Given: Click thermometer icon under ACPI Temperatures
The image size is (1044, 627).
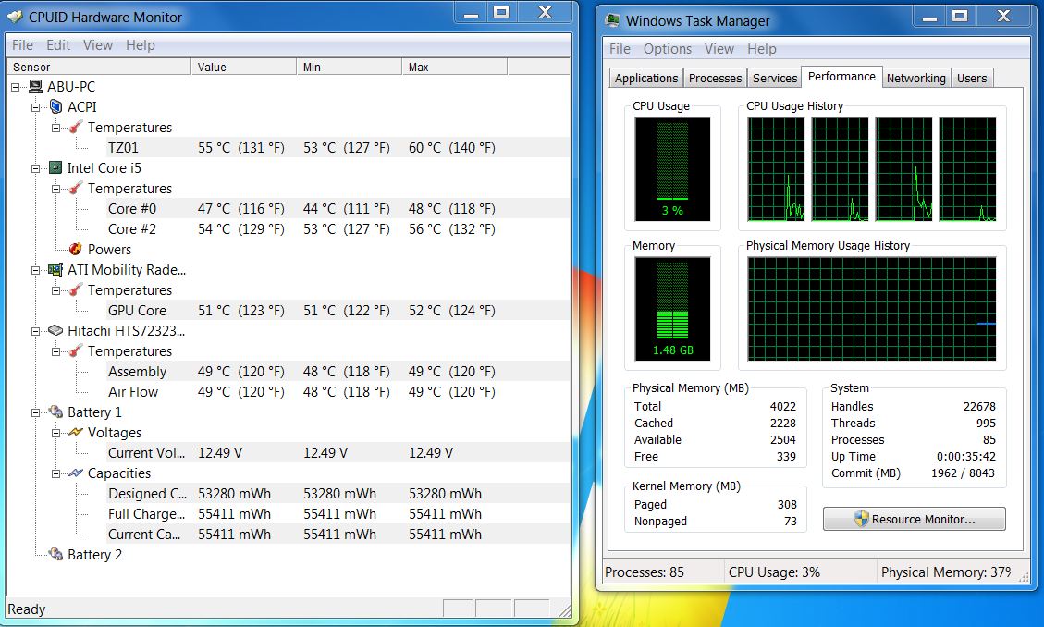Looking at the screenshot, I should pyautogui.click(x=76, y=127).
